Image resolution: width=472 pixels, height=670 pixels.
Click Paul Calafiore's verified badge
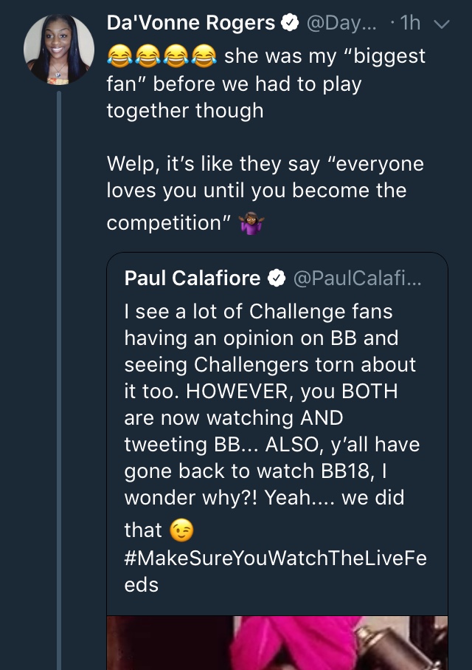pos(277,278)
